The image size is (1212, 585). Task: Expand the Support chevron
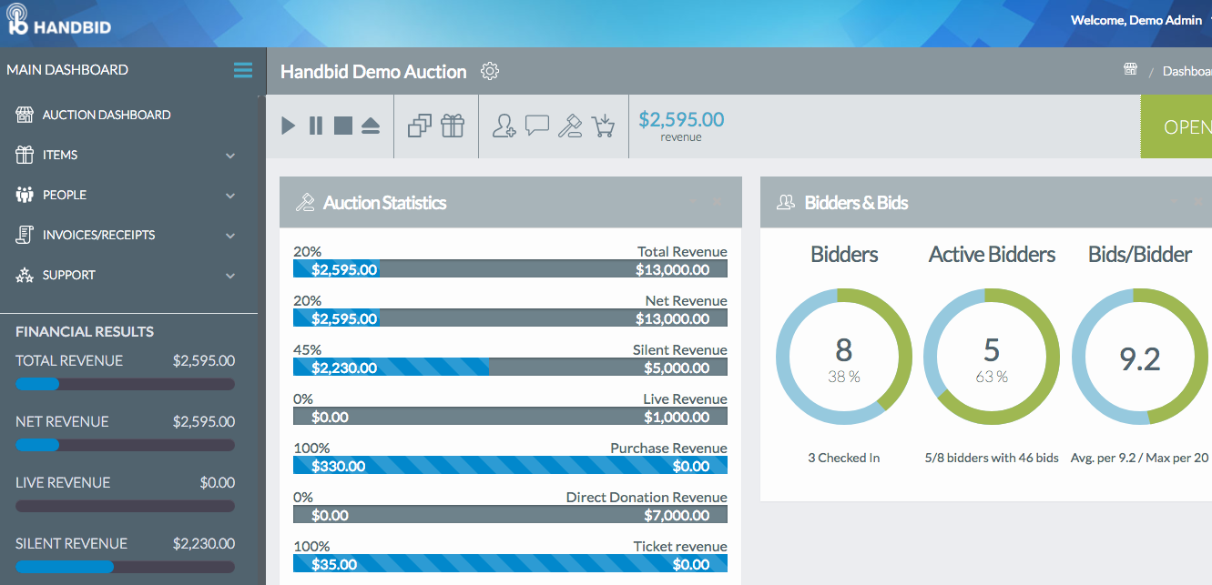[x=230, y=276]
